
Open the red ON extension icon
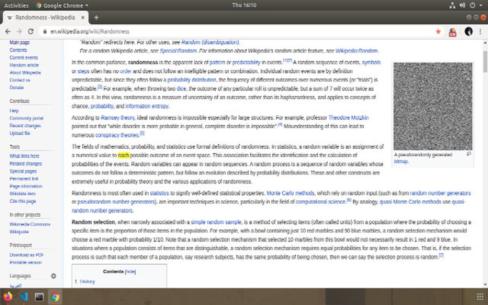coord(453,32)
